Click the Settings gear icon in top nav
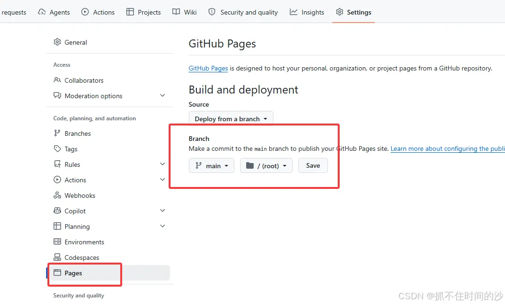The height and width of the screenshot is (304, 505). tap(340, 12)
